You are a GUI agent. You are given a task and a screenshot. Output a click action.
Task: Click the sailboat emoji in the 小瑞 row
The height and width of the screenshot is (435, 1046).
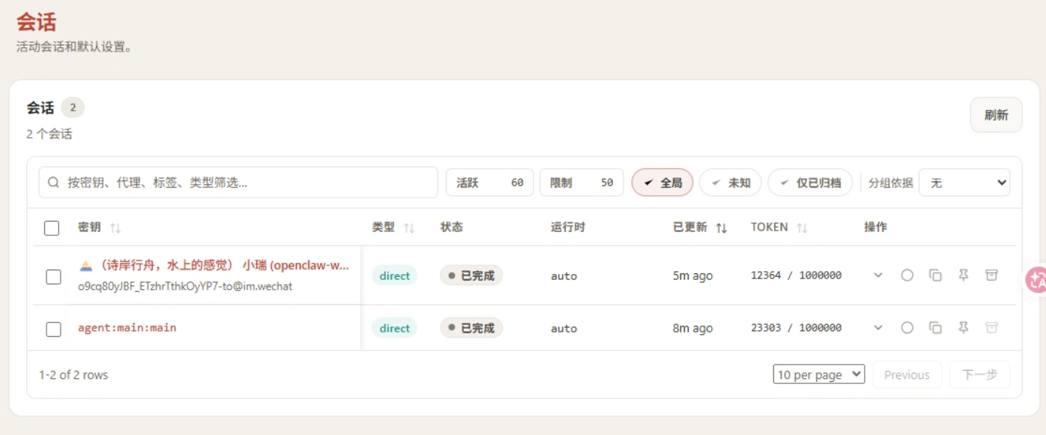click(85, 265)
